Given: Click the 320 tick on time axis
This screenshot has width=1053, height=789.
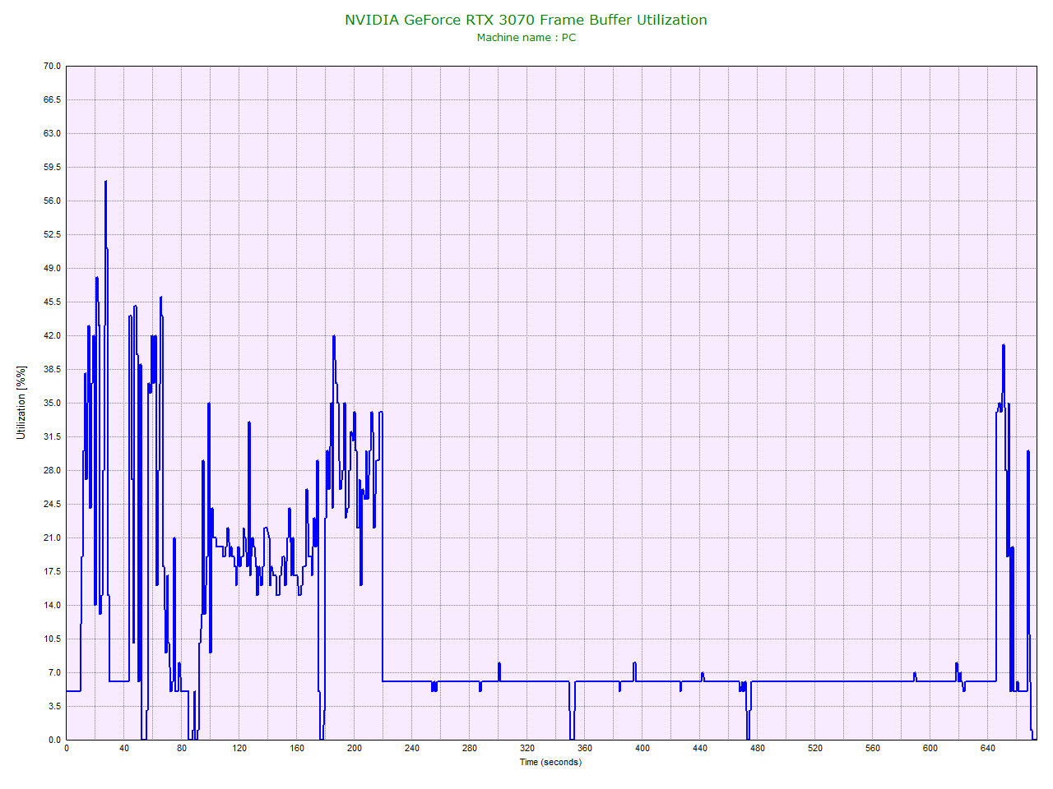Looking at the screenshot, I should (527, 748).
